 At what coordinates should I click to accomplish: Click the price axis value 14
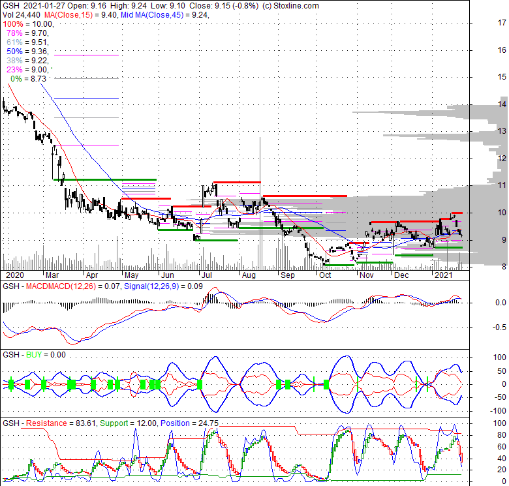(502, 104)
